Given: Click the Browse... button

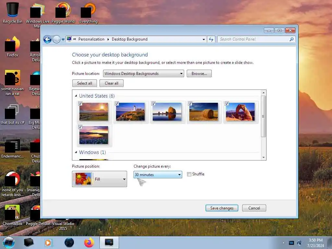Looking at the screenshot, I should [x=199, y=74].
